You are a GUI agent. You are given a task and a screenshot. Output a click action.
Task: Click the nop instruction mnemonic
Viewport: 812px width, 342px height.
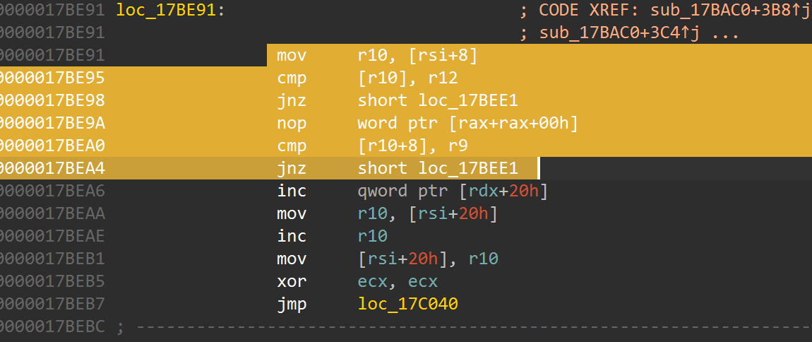click(292, 123)
